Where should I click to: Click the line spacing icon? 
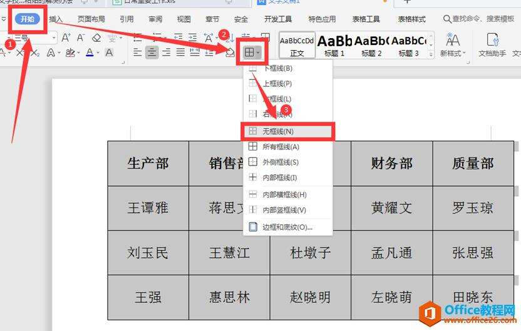point(209,52)
